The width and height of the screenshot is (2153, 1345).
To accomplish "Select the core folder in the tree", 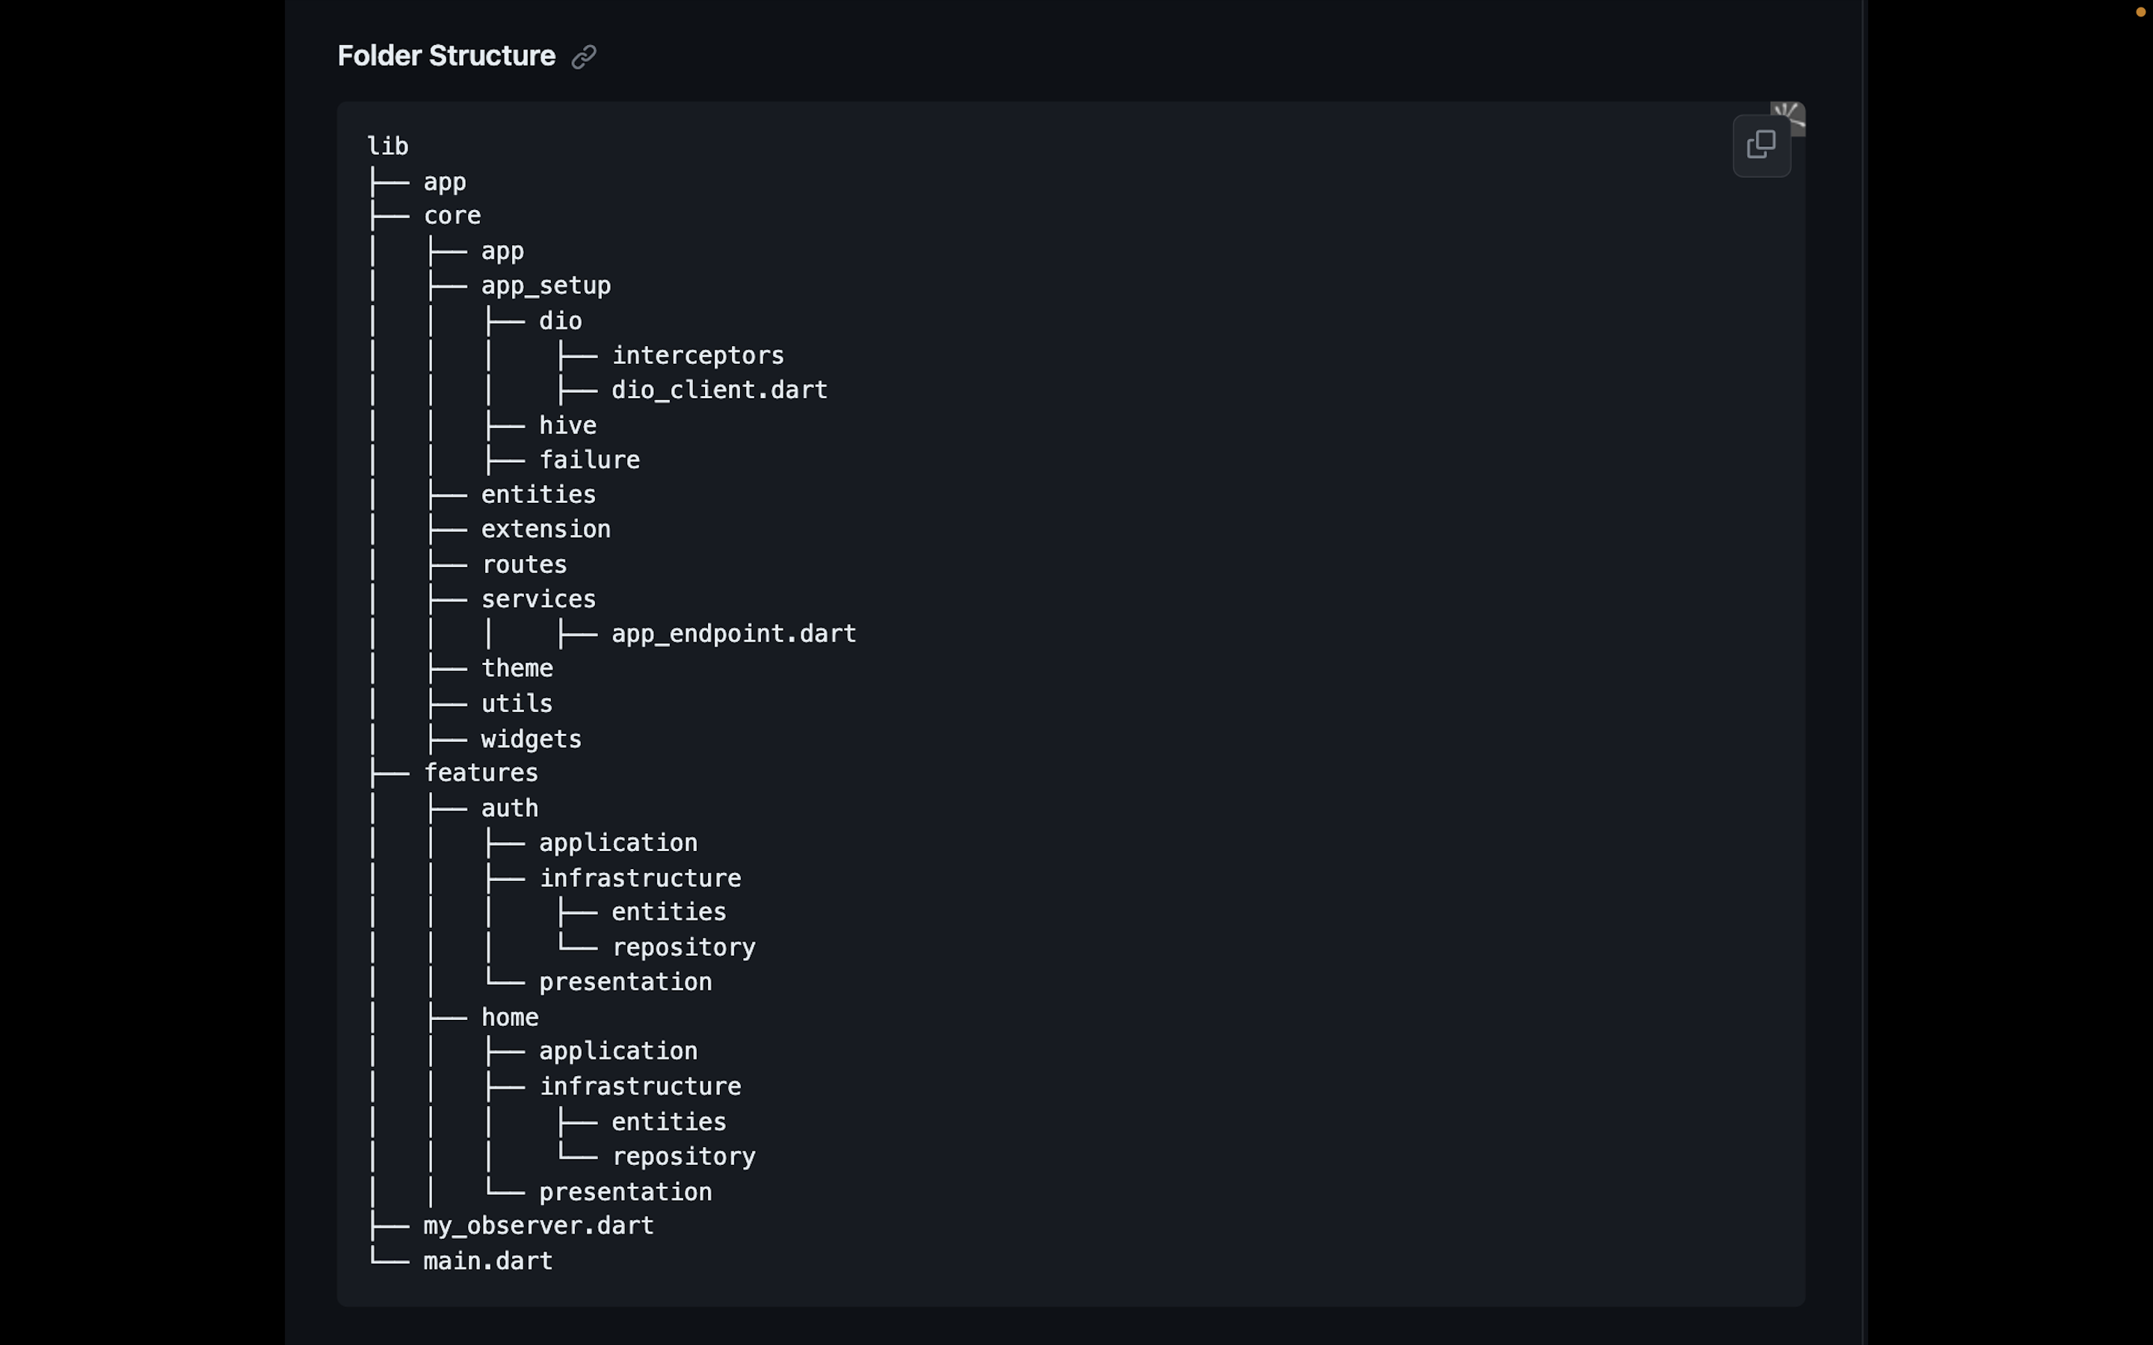I will coord(452,215).
